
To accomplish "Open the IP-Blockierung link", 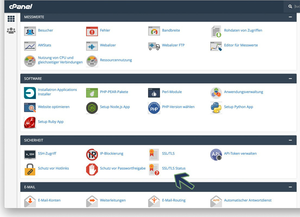I will coord(111,154).
